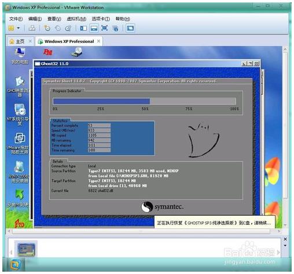
Task: Click the VM thumbnail in bottom panel
Action: tap(26, 249)
